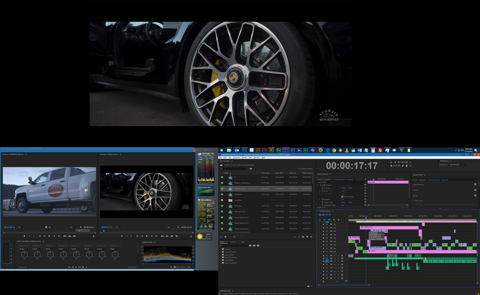Select the Zoom magnifier tool
Viewport: 480px width, 295px height.
point(410,166)
